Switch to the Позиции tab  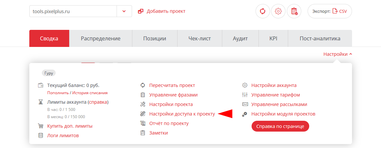tap(154, 38)
